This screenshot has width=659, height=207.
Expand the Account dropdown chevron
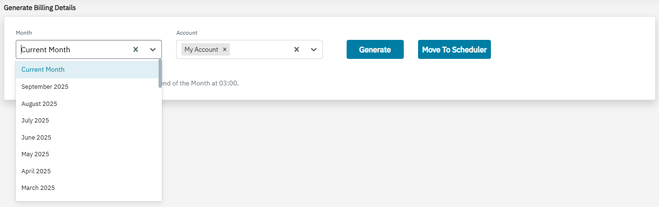click(314, 49)
